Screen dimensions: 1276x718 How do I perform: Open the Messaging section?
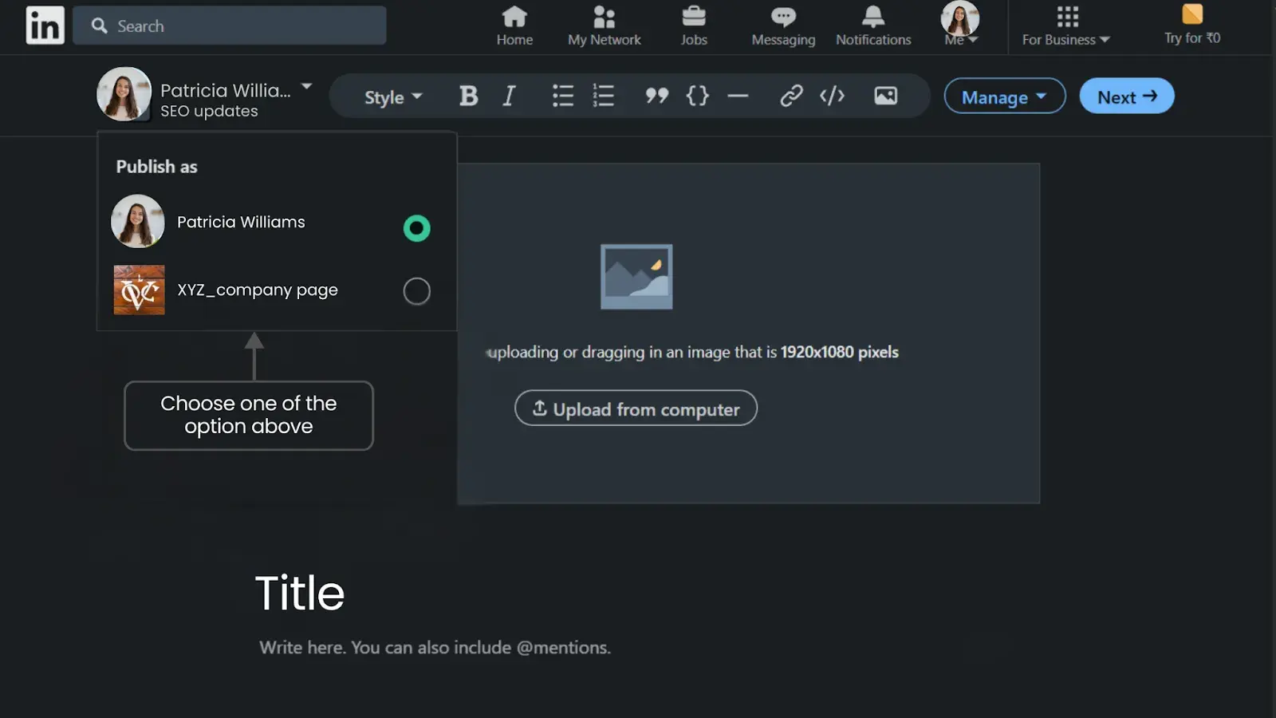tap(782, 25)
